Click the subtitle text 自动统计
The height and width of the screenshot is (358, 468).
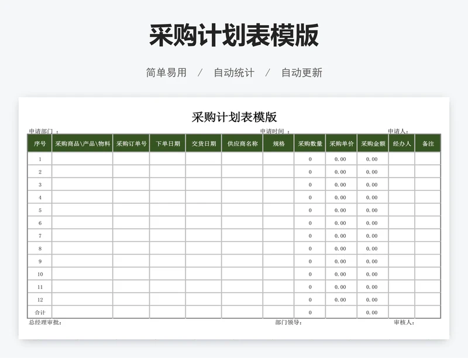(234, 73)
